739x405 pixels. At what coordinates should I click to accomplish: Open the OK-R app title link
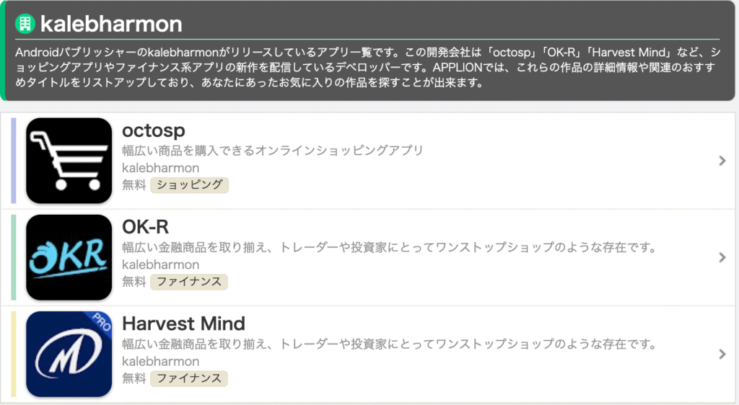[145, 227]
